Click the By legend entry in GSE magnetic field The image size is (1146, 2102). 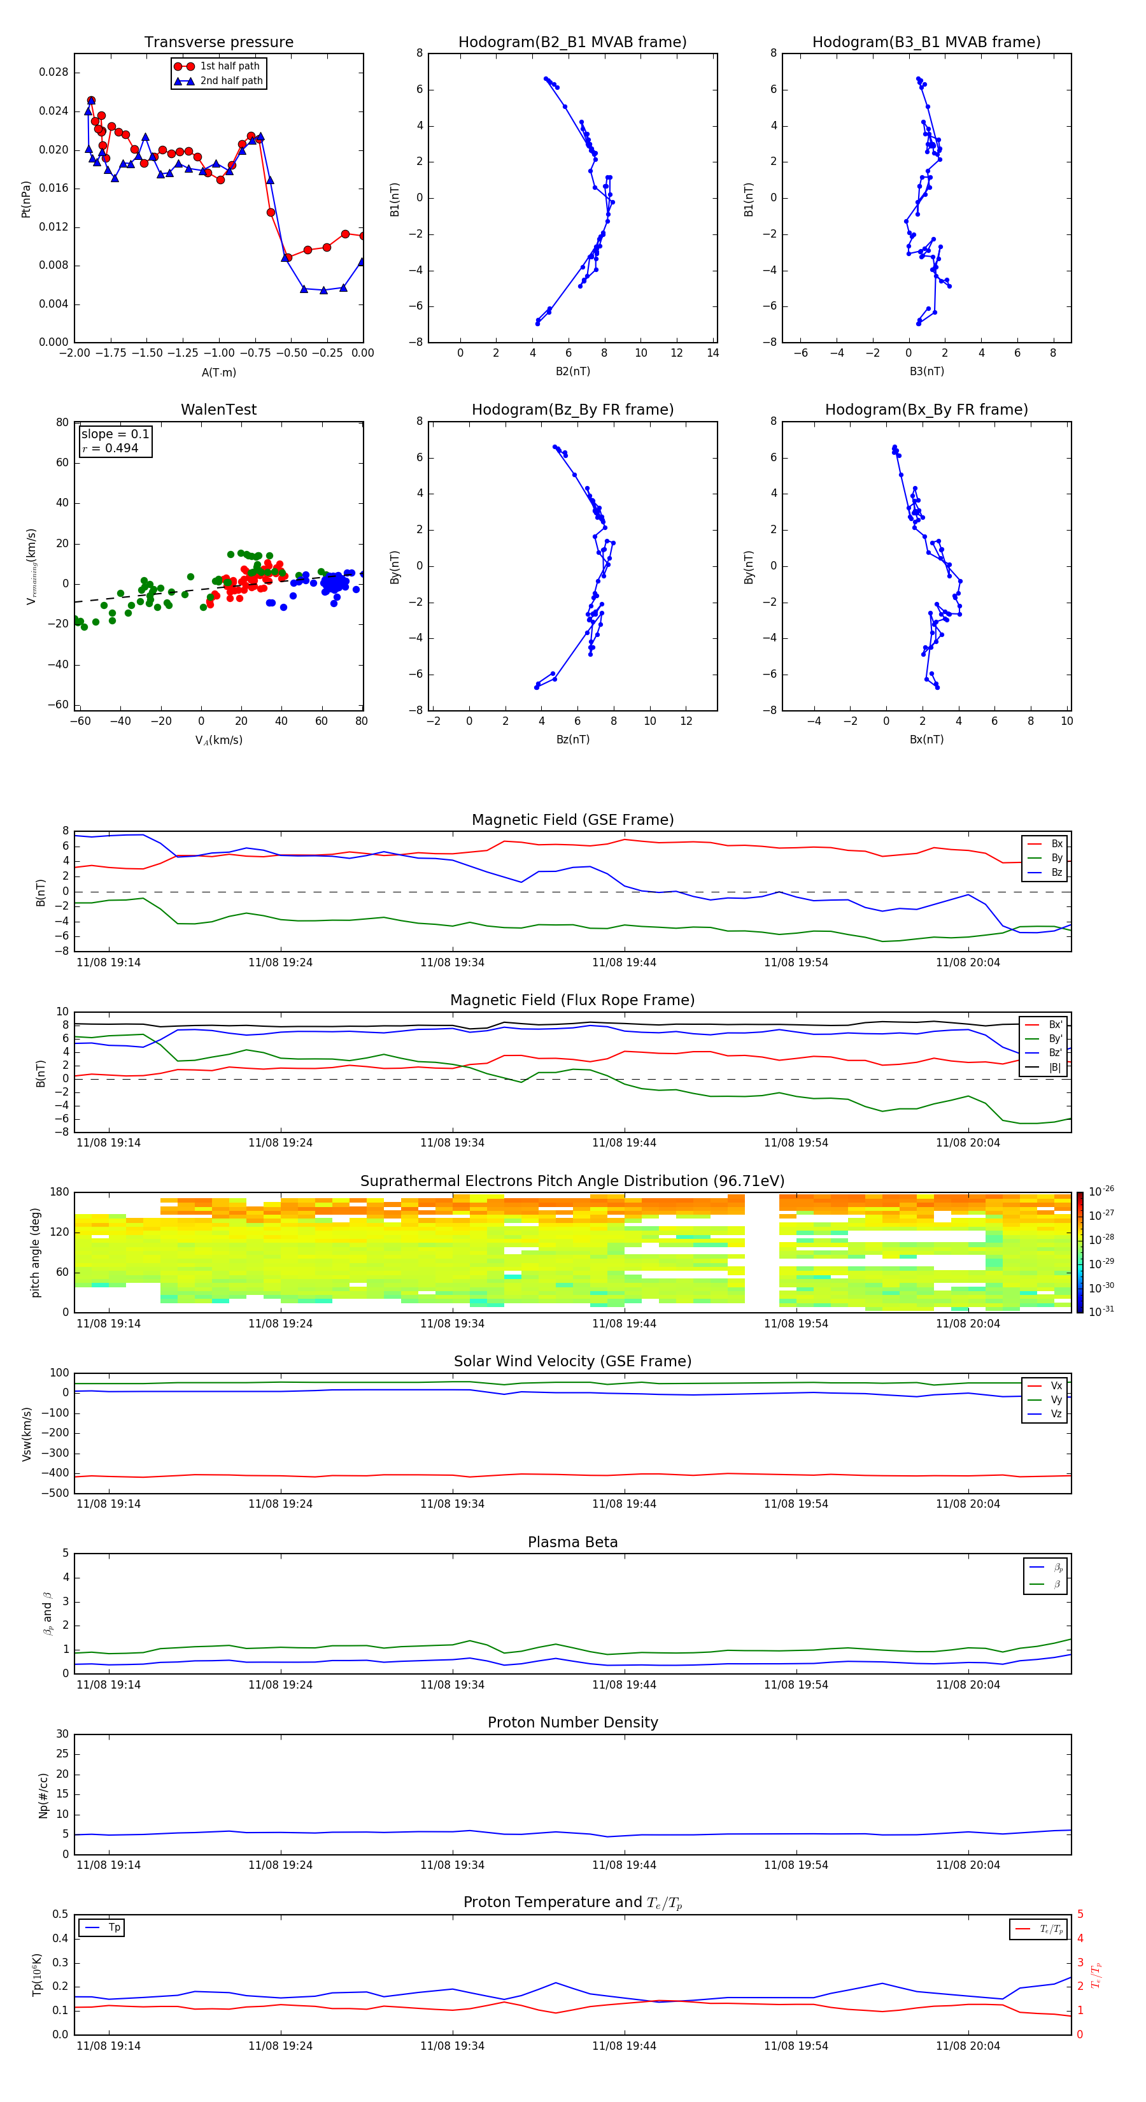(1045, 857)
